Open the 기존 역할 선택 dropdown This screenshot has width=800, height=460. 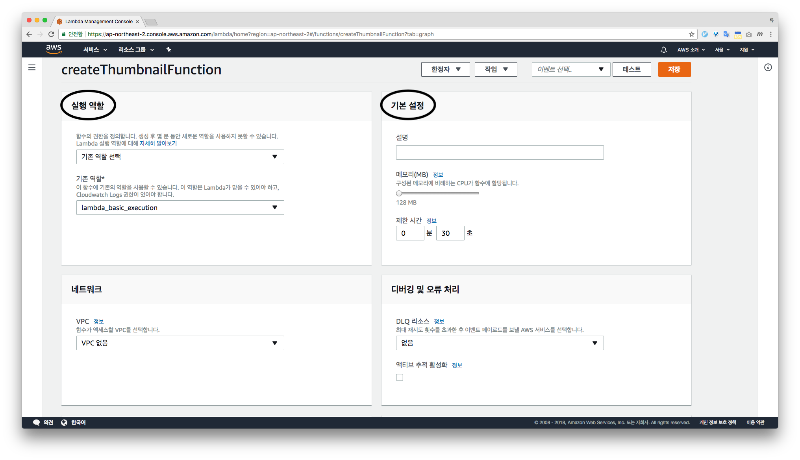[180, 157]
